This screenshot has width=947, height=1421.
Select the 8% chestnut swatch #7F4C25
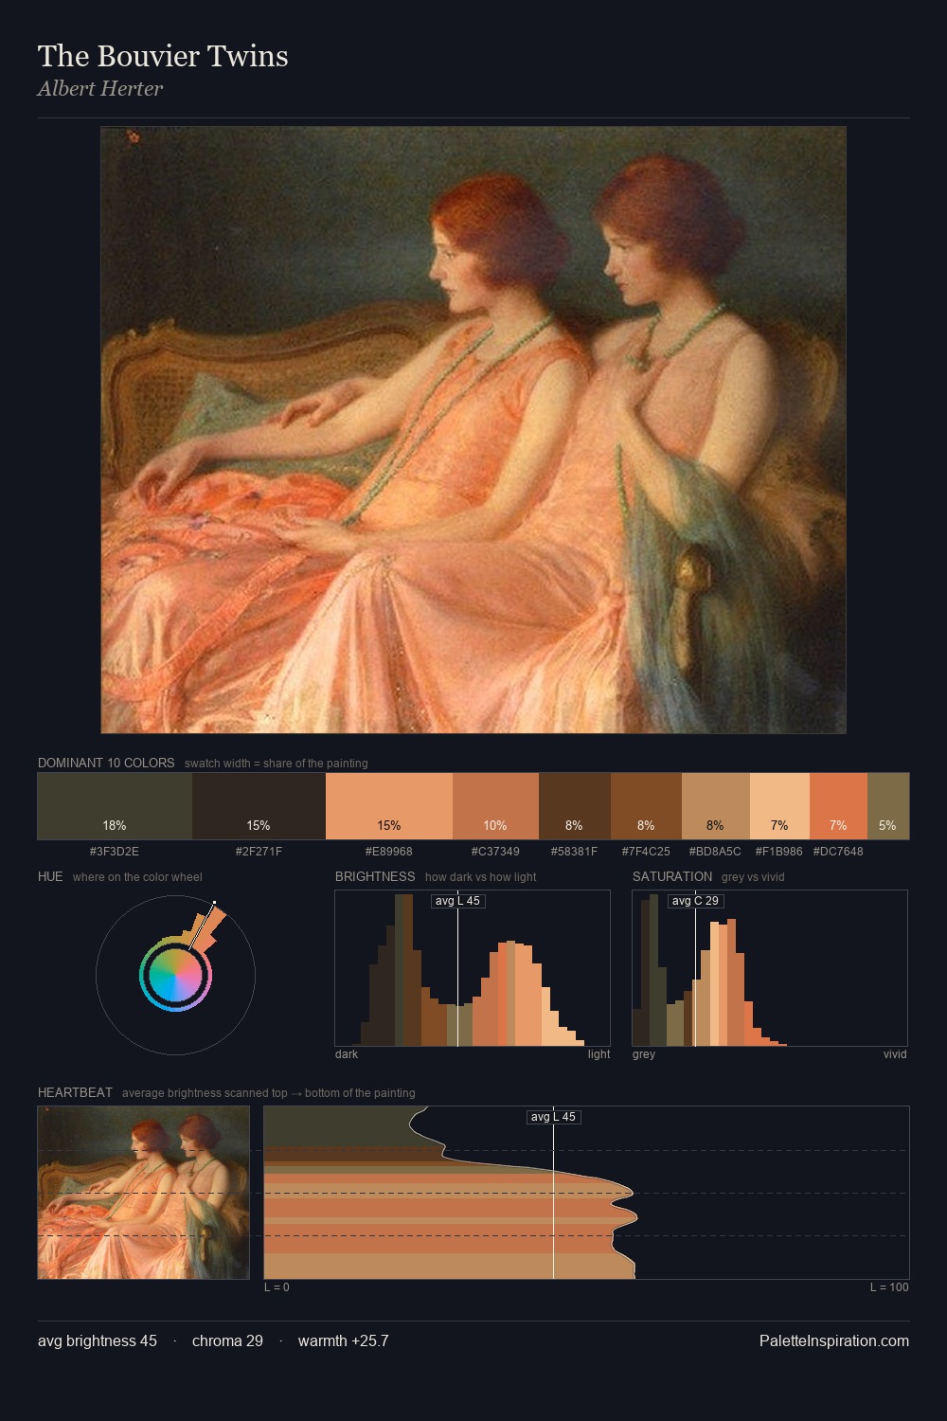pyautogui.click(x=646, y=806)
